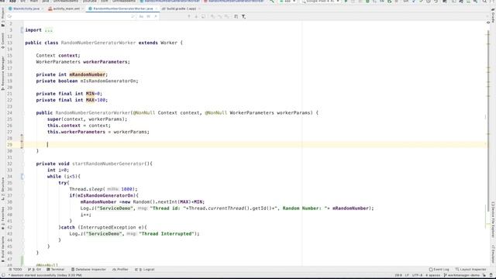Click the filter search results funnel icon
This screenshot has width=496, height=279.
coord(243,16)
